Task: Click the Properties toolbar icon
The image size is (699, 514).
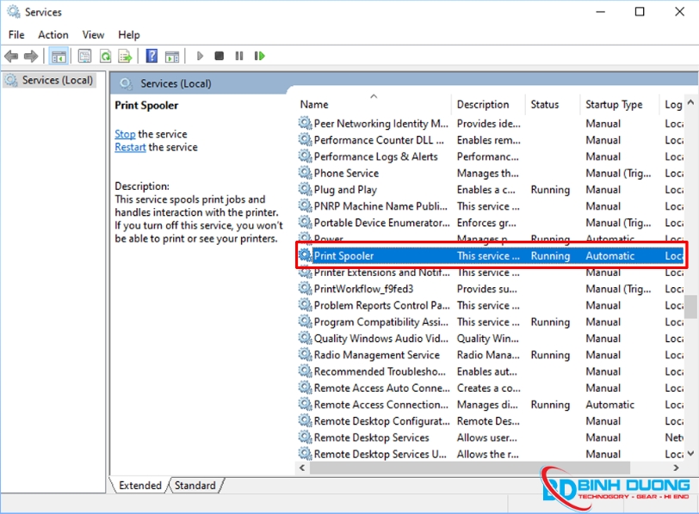Action: [84, 56]
